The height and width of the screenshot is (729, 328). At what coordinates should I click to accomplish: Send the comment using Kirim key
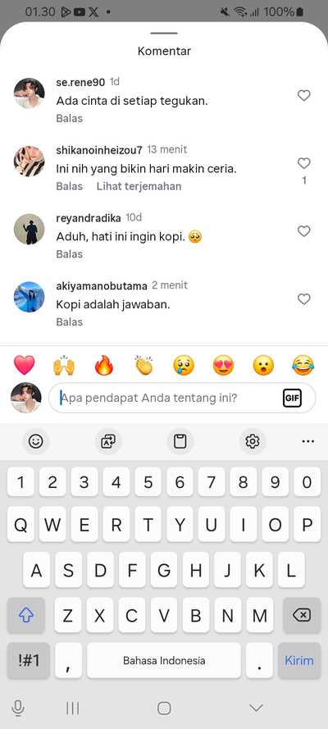(x=299, y=661)
